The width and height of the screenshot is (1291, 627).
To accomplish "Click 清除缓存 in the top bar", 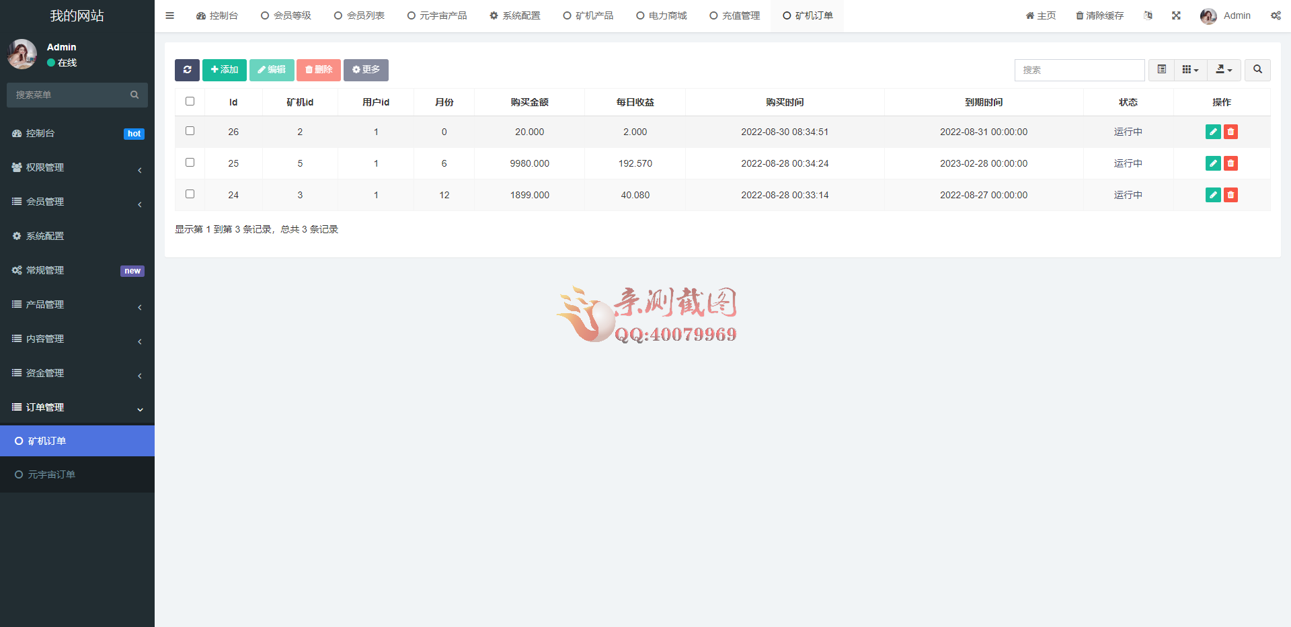I will (1099, 15).
